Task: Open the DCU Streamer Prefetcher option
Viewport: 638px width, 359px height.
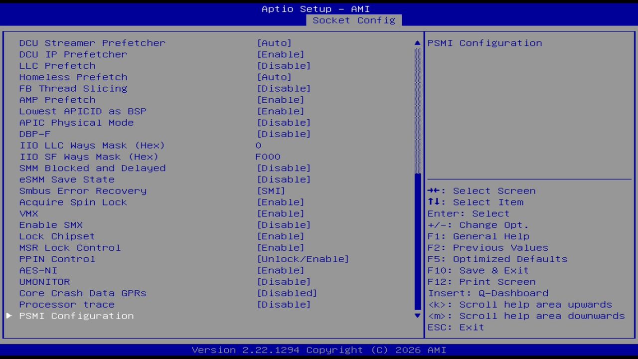Action: pos(93,43)
